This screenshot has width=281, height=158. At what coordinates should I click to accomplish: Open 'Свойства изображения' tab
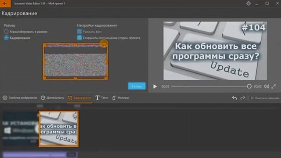[20, 98]
